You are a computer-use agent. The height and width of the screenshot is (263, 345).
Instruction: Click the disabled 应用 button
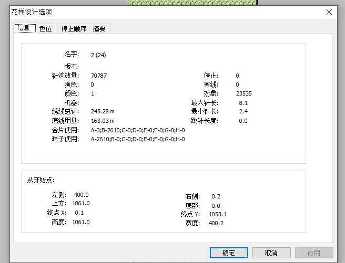(314, 253)
